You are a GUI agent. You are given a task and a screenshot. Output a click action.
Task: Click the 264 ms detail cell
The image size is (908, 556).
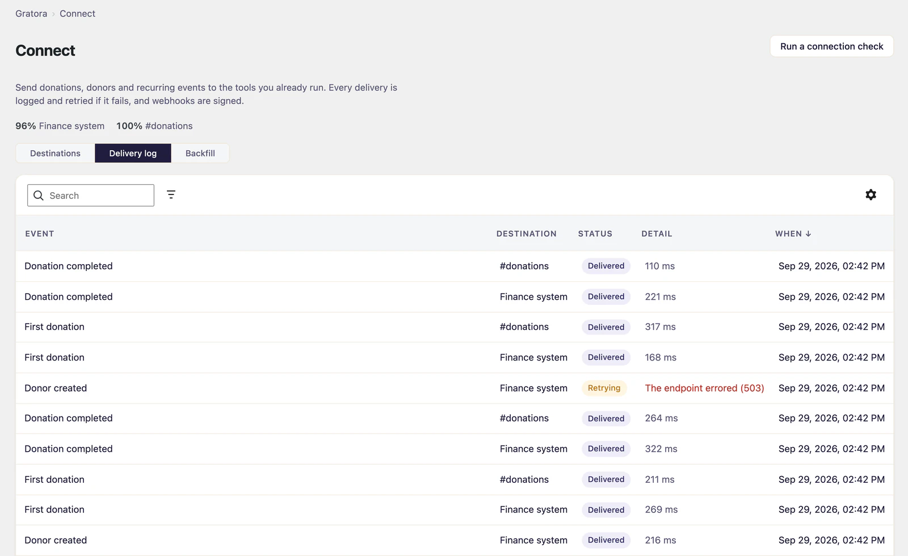(x=661, y=418)
